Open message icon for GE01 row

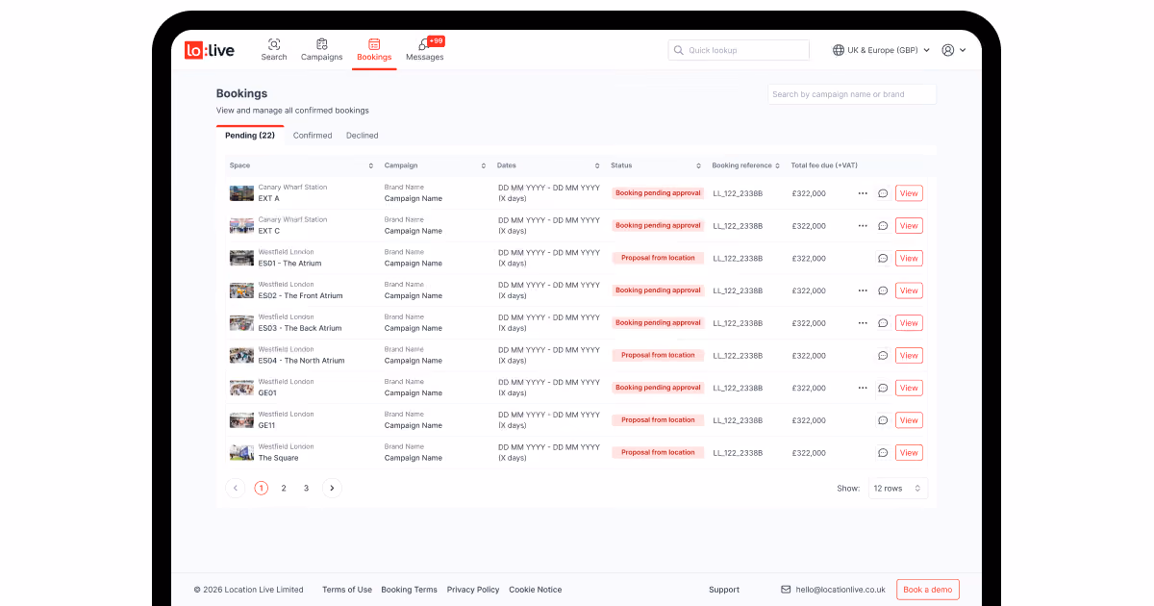click(883, 388)
